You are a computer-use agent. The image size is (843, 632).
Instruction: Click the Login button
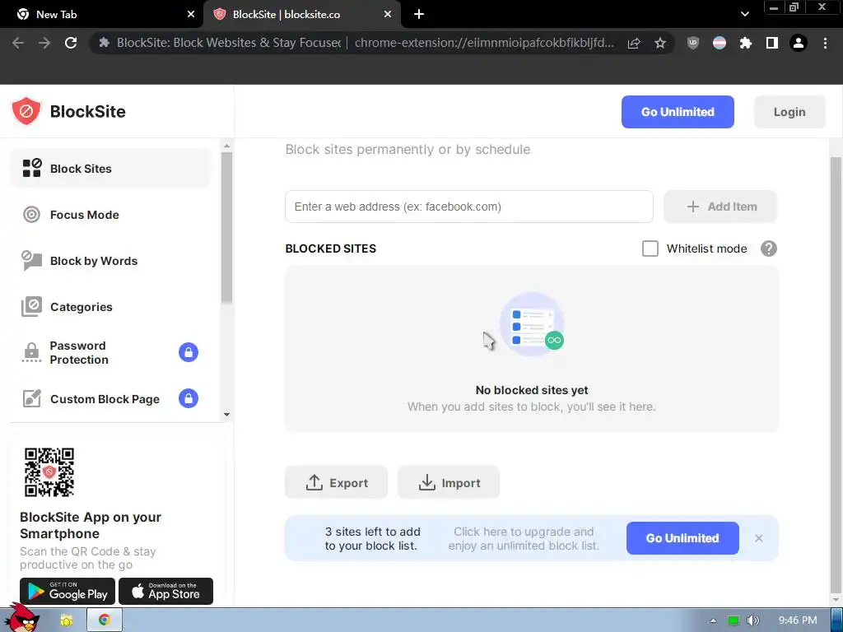789,112
